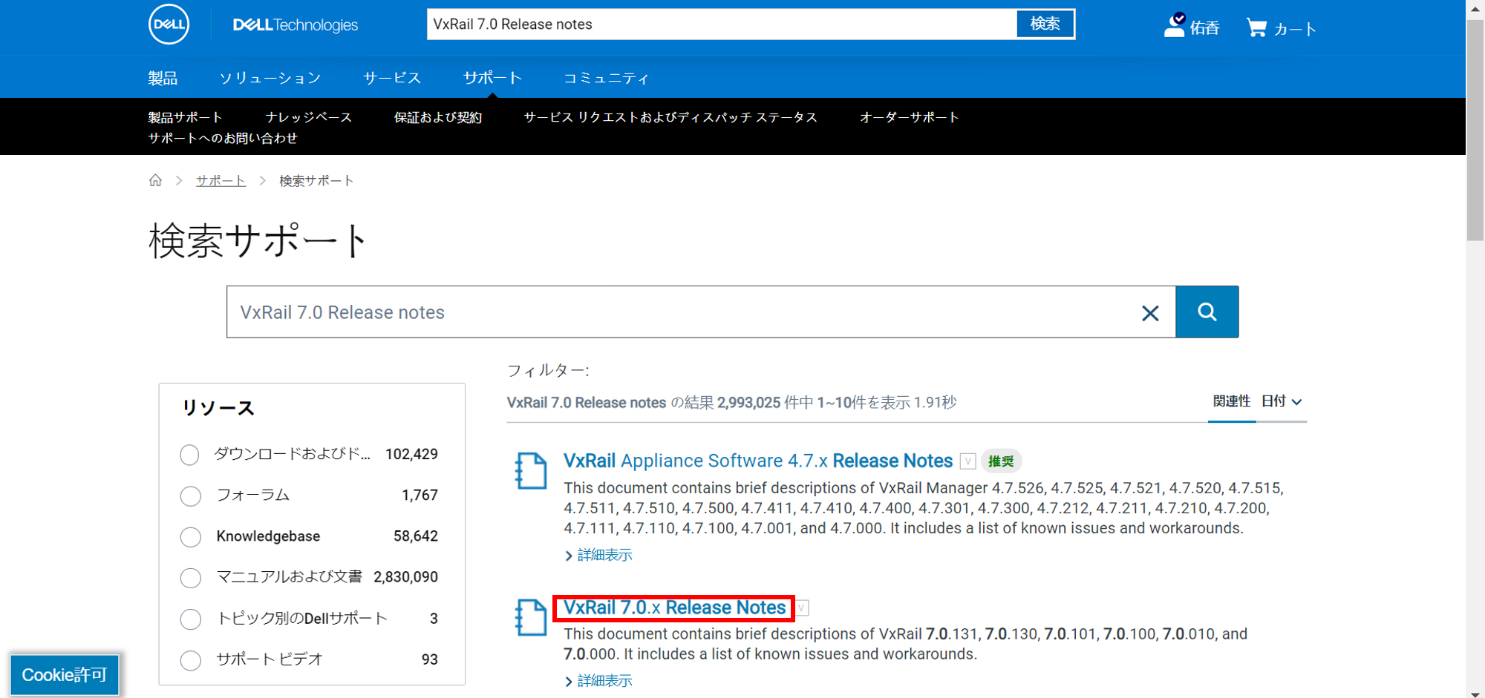
Task: Click the V badge after 4.7.x Release Notes
Action: [x=967, y=461]
